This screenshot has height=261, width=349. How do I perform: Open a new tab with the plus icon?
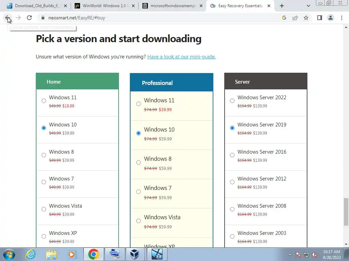click(282, 6)
